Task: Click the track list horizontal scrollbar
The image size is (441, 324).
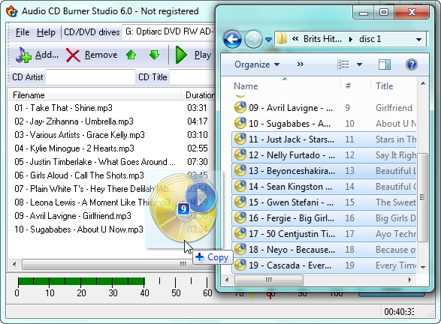Action: pyautogui.click(x=113, y=264)
